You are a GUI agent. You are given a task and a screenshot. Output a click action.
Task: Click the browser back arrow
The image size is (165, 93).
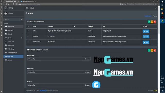[2, 4]
